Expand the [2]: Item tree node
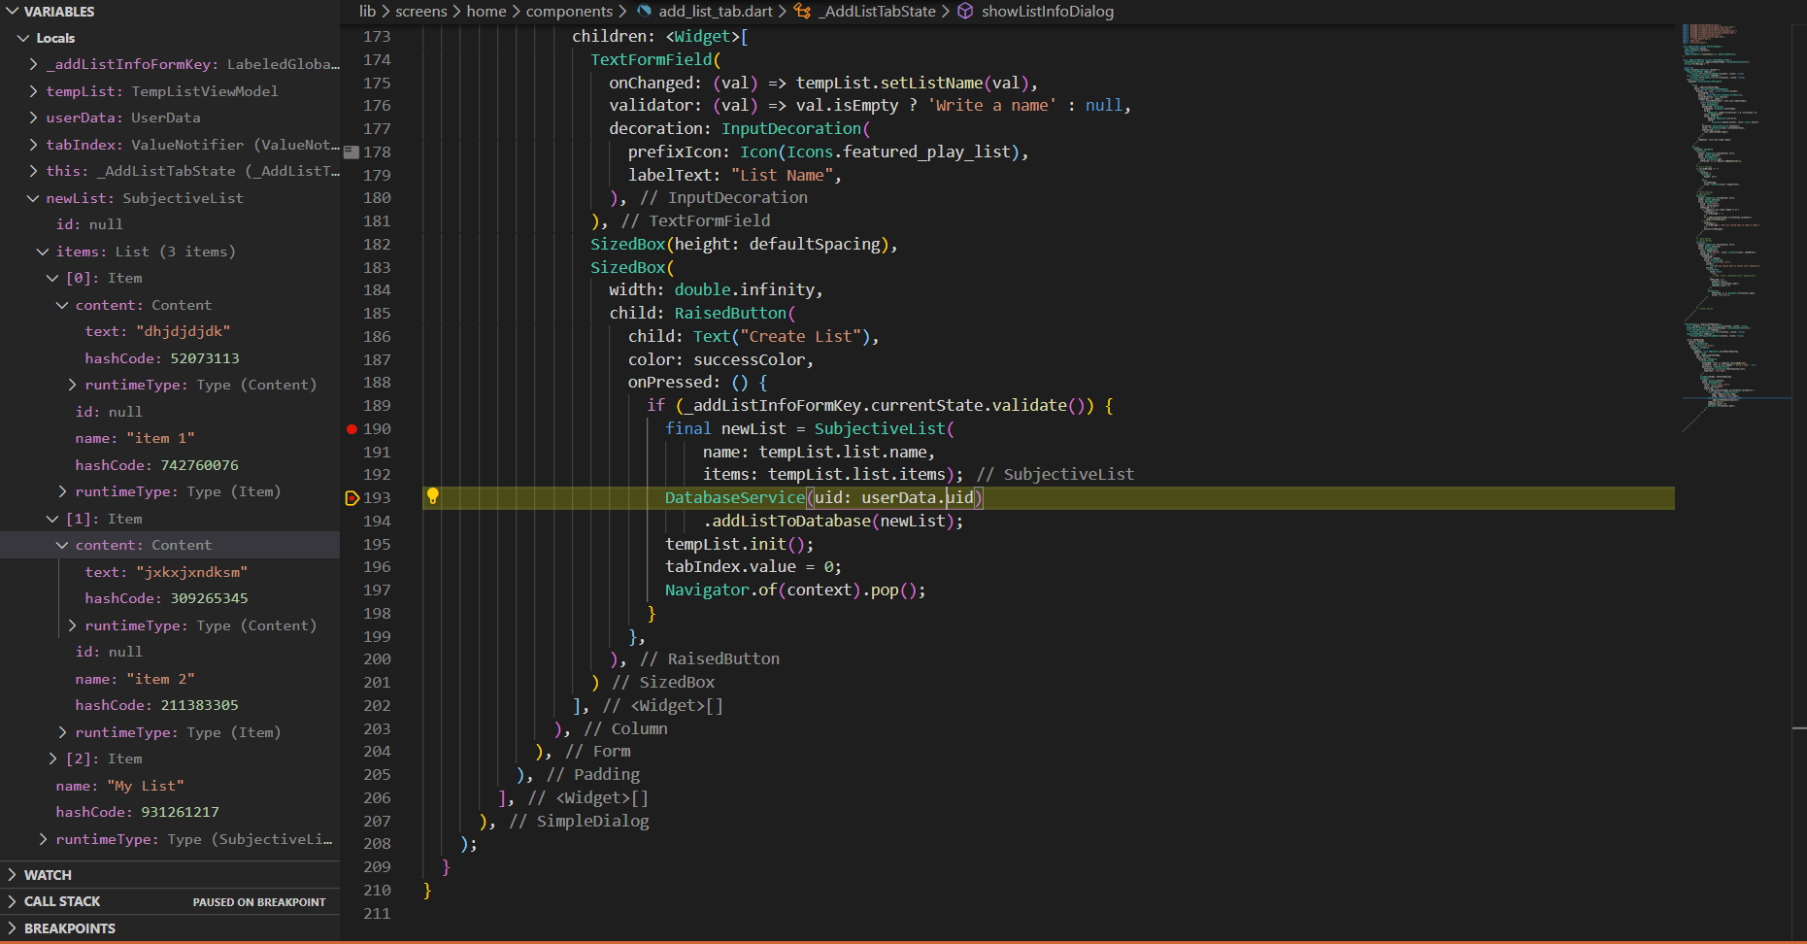This screenshot has width=1807, height=944. click(x=53, y=759)
